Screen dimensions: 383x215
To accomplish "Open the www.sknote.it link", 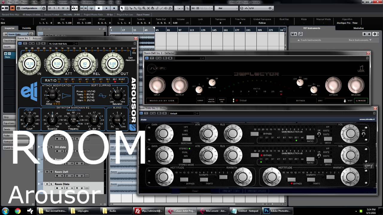I will [367, 119].
